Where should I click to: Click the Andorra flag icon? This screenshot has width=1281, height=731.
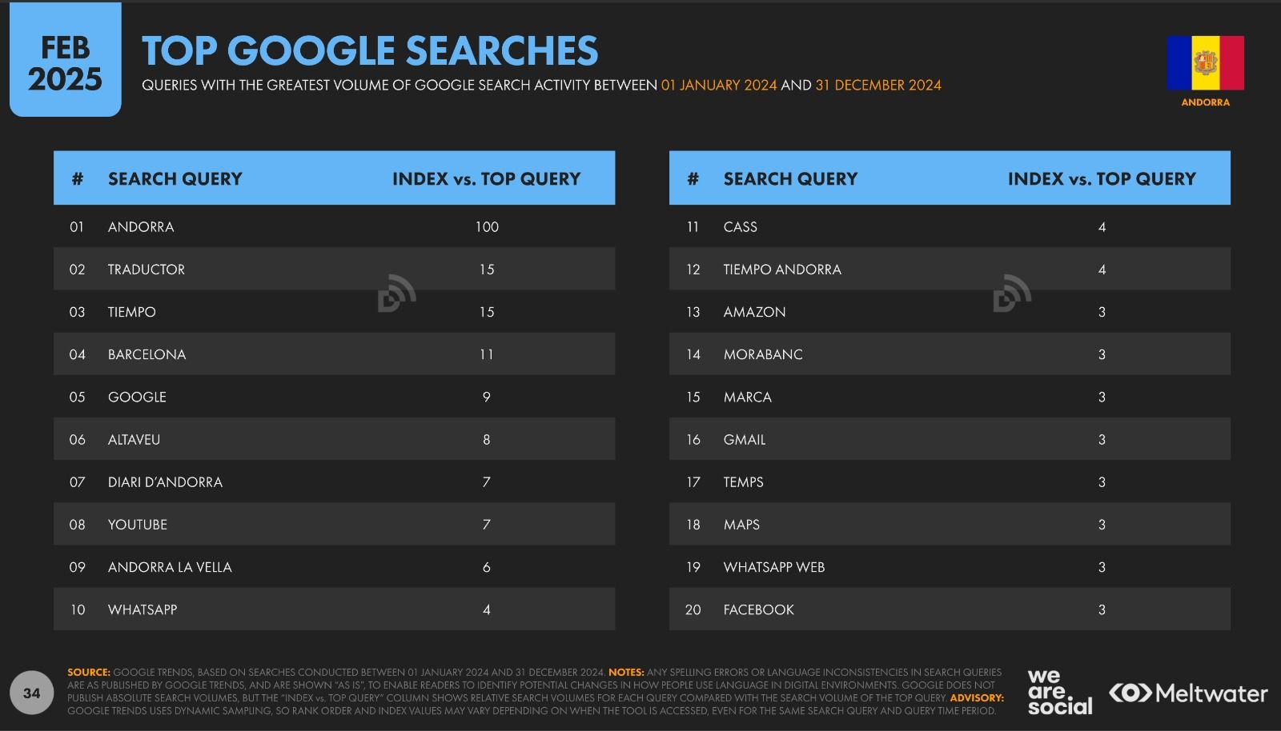click(x=1205, y=63)
